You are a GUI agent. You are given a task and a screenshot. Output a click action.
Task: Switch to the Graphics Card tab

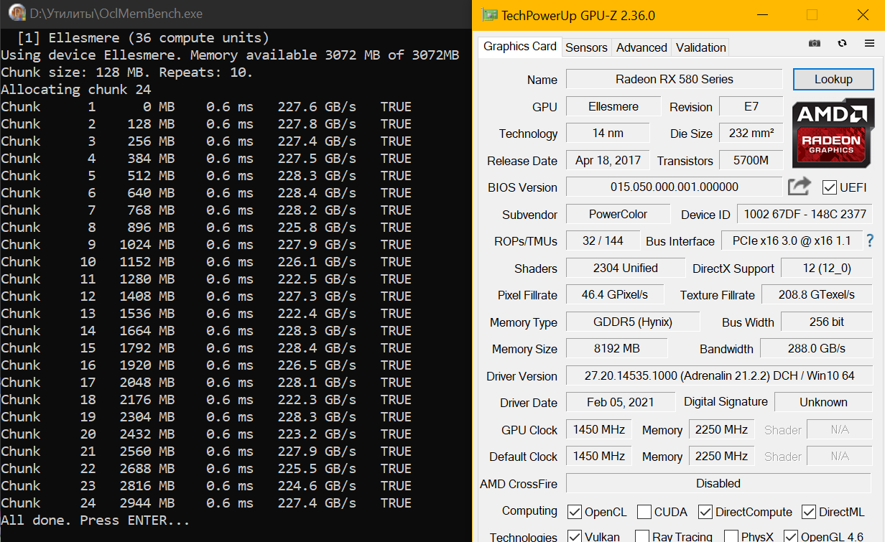click(x=520, y=46)
